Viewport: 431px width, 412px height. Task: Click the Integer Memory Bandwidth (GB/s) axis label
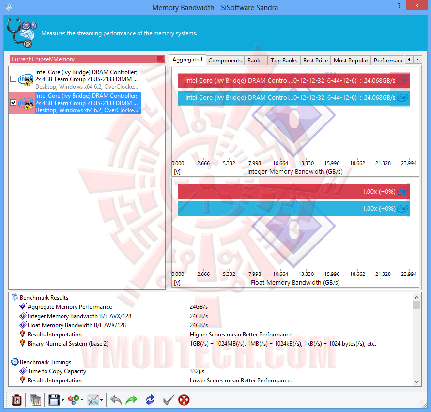(x=295, y=172)
